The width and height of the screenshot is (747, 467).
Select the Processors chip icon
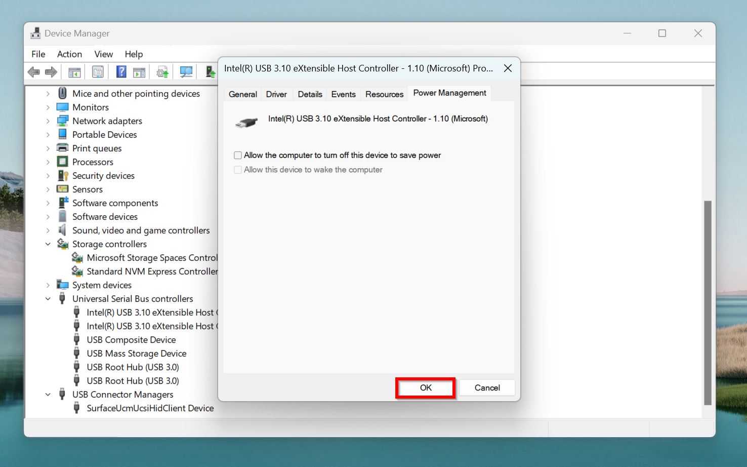pos(63,162)
